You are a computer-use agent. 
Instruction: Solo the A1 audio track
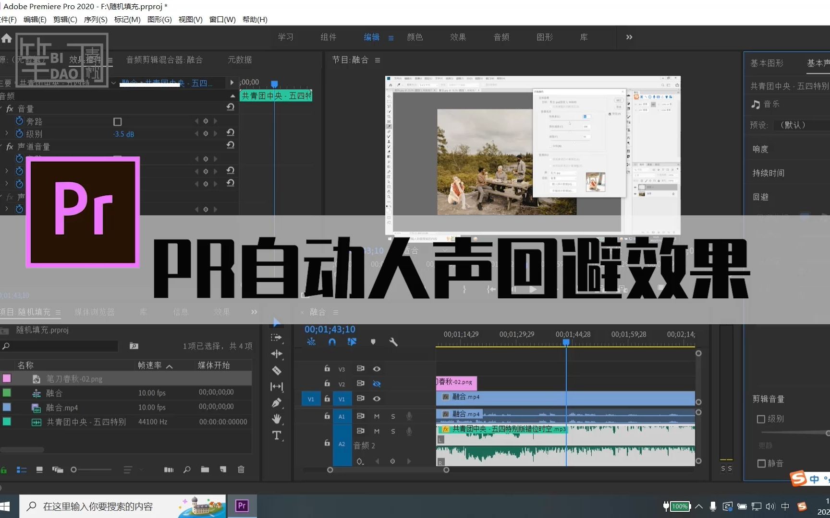click(393, 417)
